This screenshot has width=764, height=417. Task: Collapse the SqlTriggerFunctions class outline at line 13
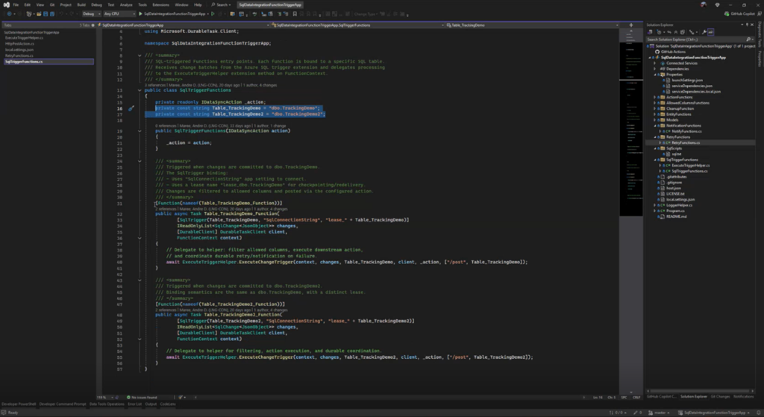pyautogui.click(x=140, y=90)
